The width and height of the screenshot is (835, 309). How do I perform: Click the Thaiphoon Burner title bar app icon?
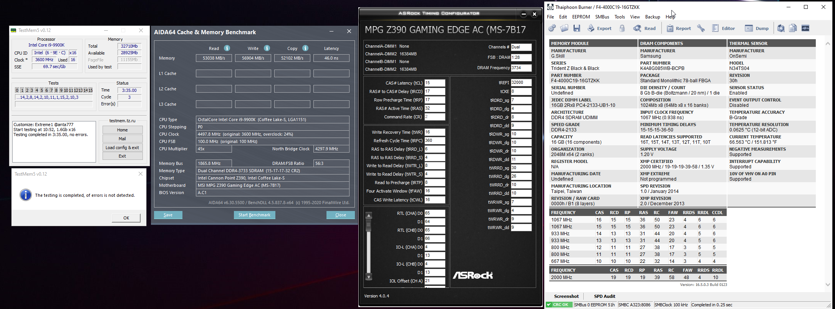[x=550, y=7]
